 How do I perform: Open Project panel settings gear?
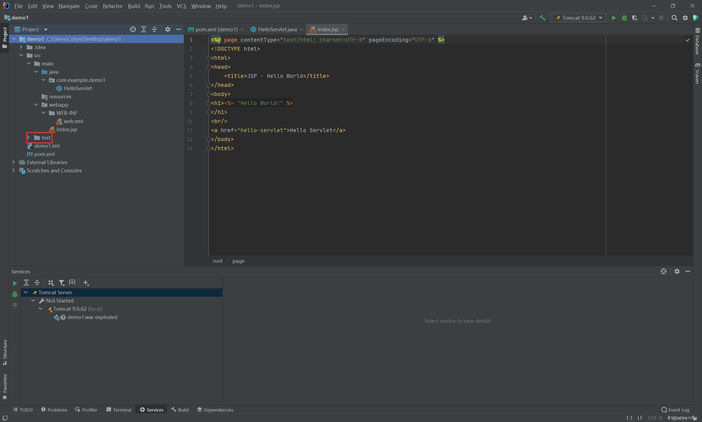(168, 29)
